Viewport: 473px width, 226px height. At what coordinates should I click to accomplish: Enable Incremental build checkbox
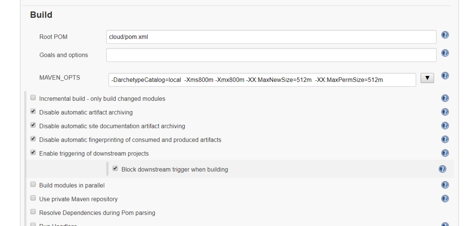click(x=33, y=98)
